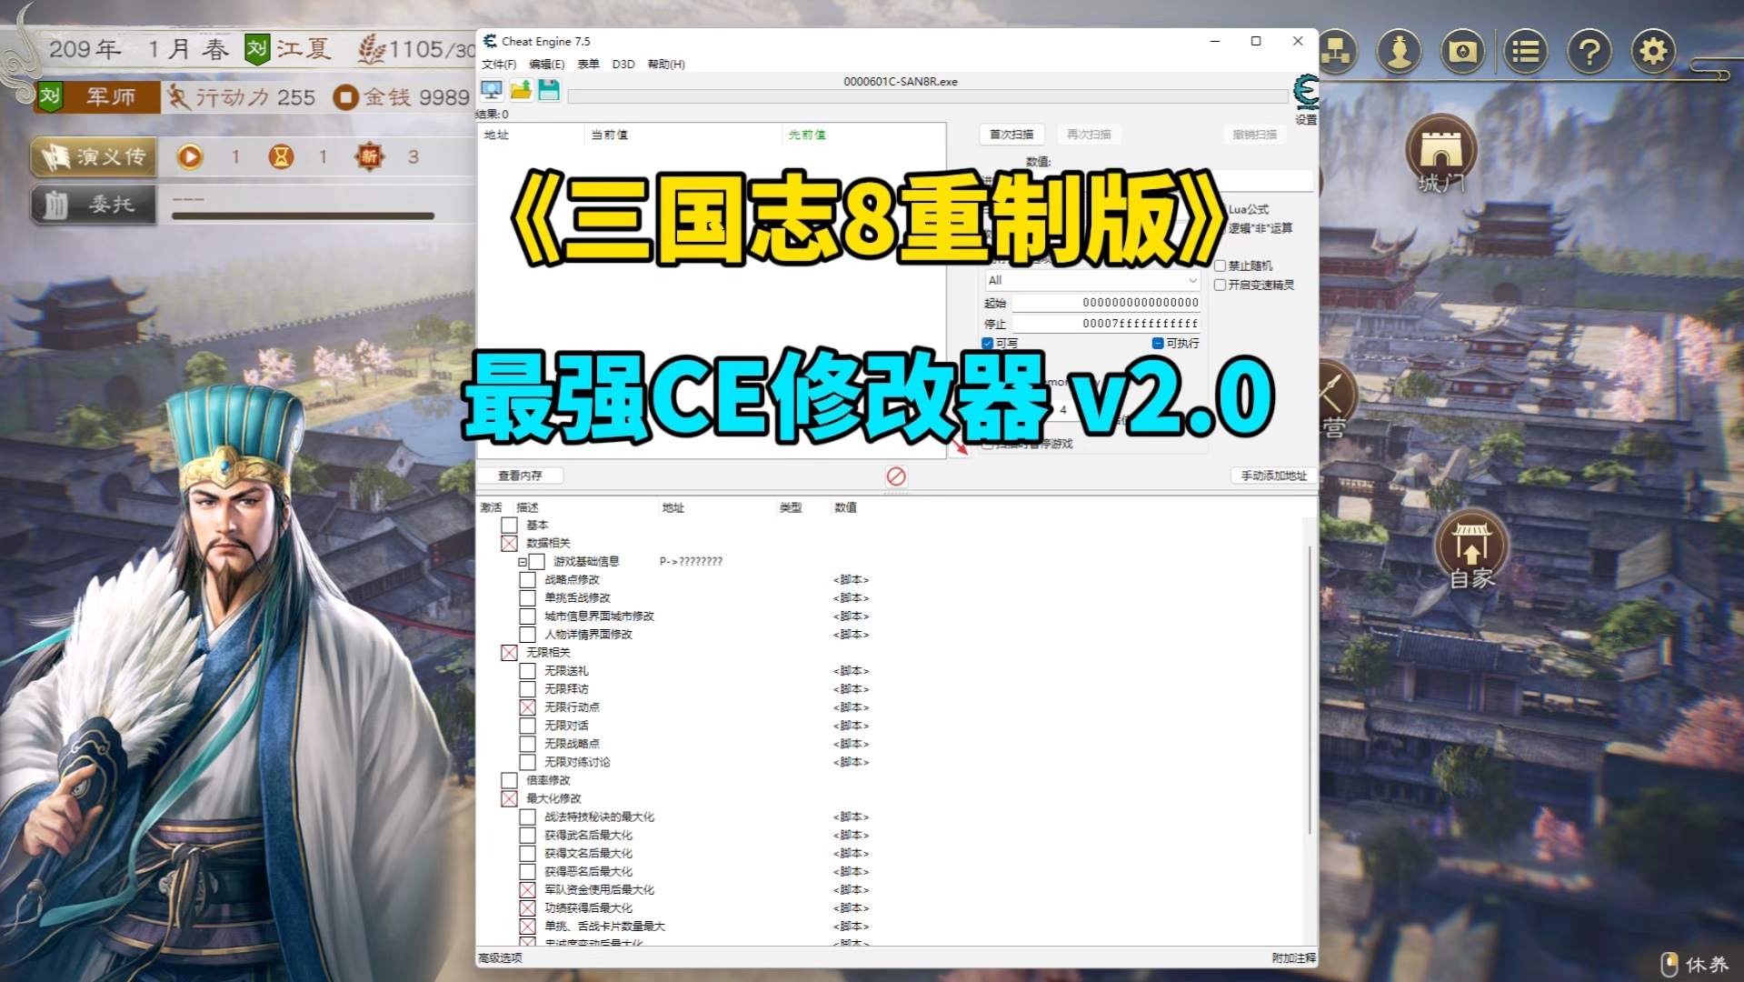Screen dimensions: 1744x982
Task: Click 高级选项 in the status bar
Action: pyautogui.click(x=501, y=958)
